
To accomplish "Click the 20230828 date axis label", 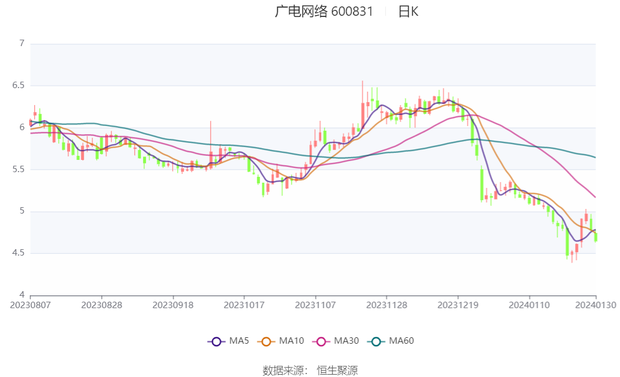I will 102,305.
